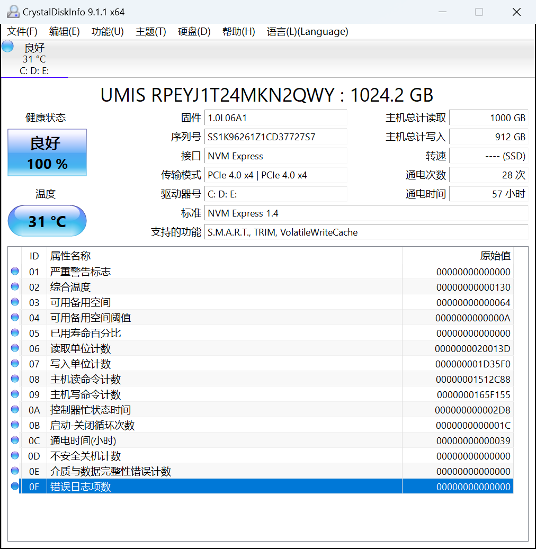This screenshot has height=549, width=536.
Task: Click status orb for row 0F 错误日志项数
Action: [15, 486]
